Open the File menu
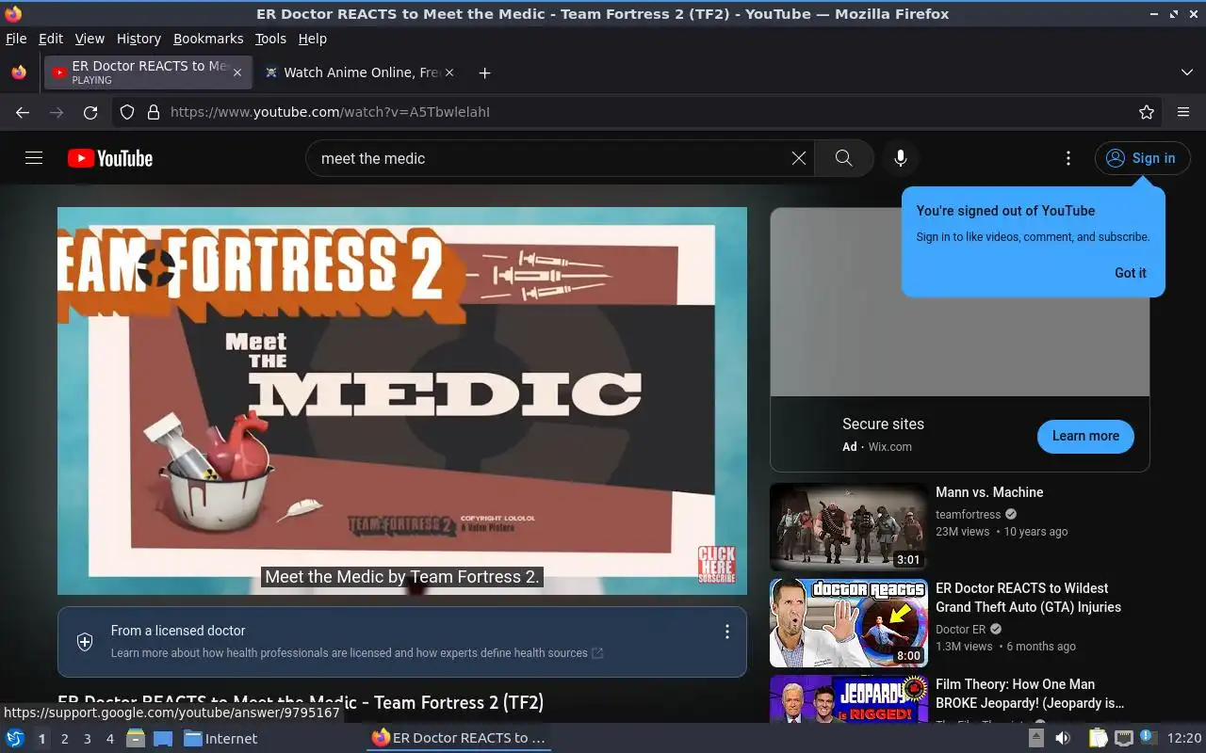 16,39
